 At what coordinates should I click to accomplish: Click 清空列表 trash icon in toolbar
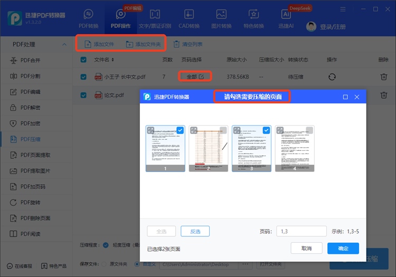coord(177,44)
